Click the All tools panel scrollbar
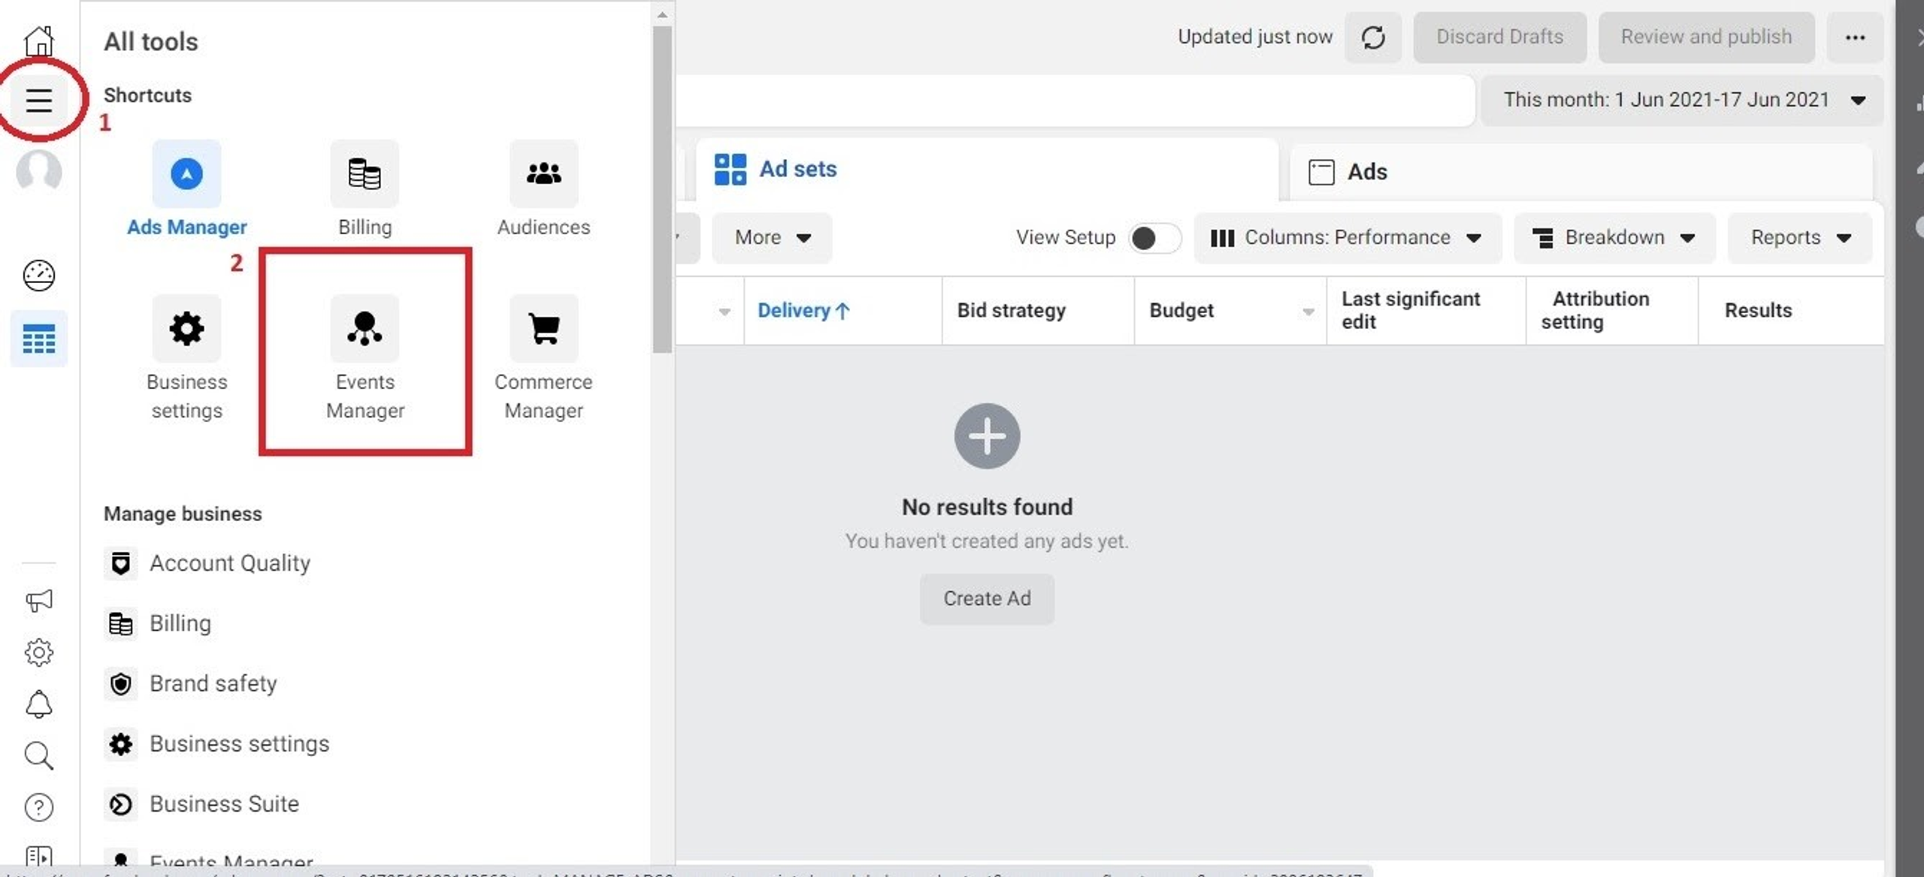 click(x=662, y=188)
